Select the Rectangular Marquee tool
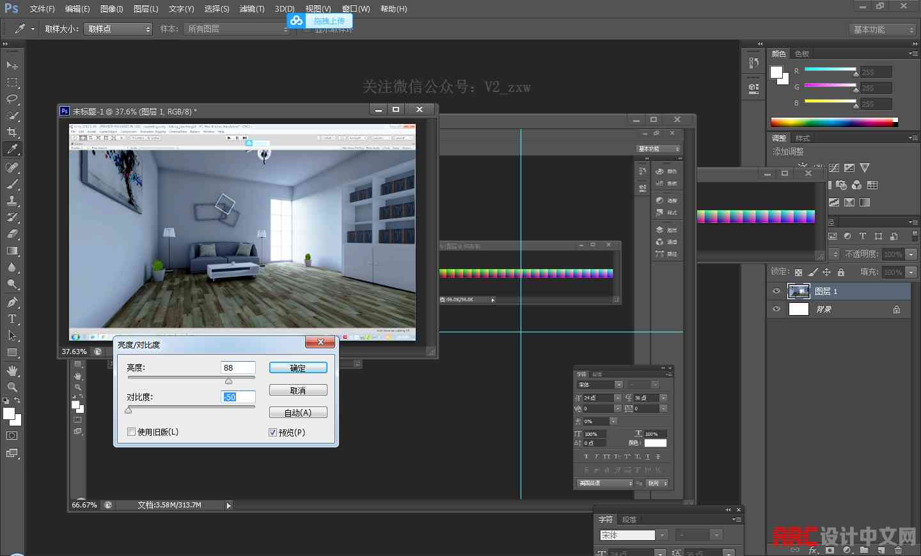The height and width of the screenshot is (556, 921). coord(12,82)
